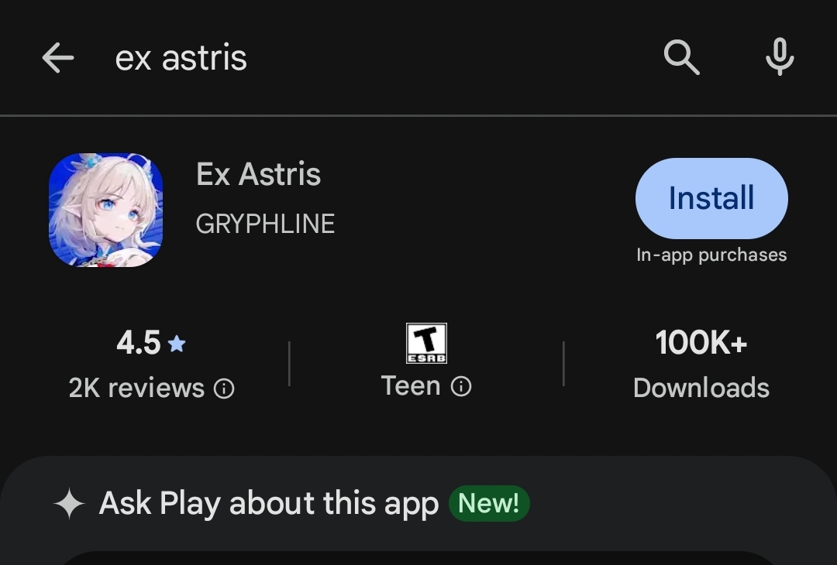Tap the sparkle icon beside Ask Play

69,504
